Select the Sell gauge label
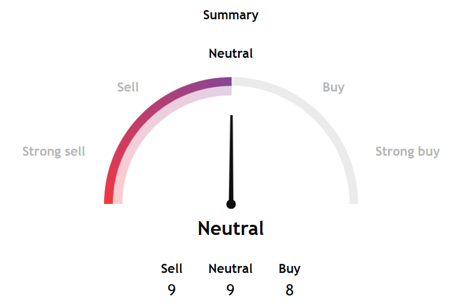Screen dimensions: 475x304 point(128,87)
